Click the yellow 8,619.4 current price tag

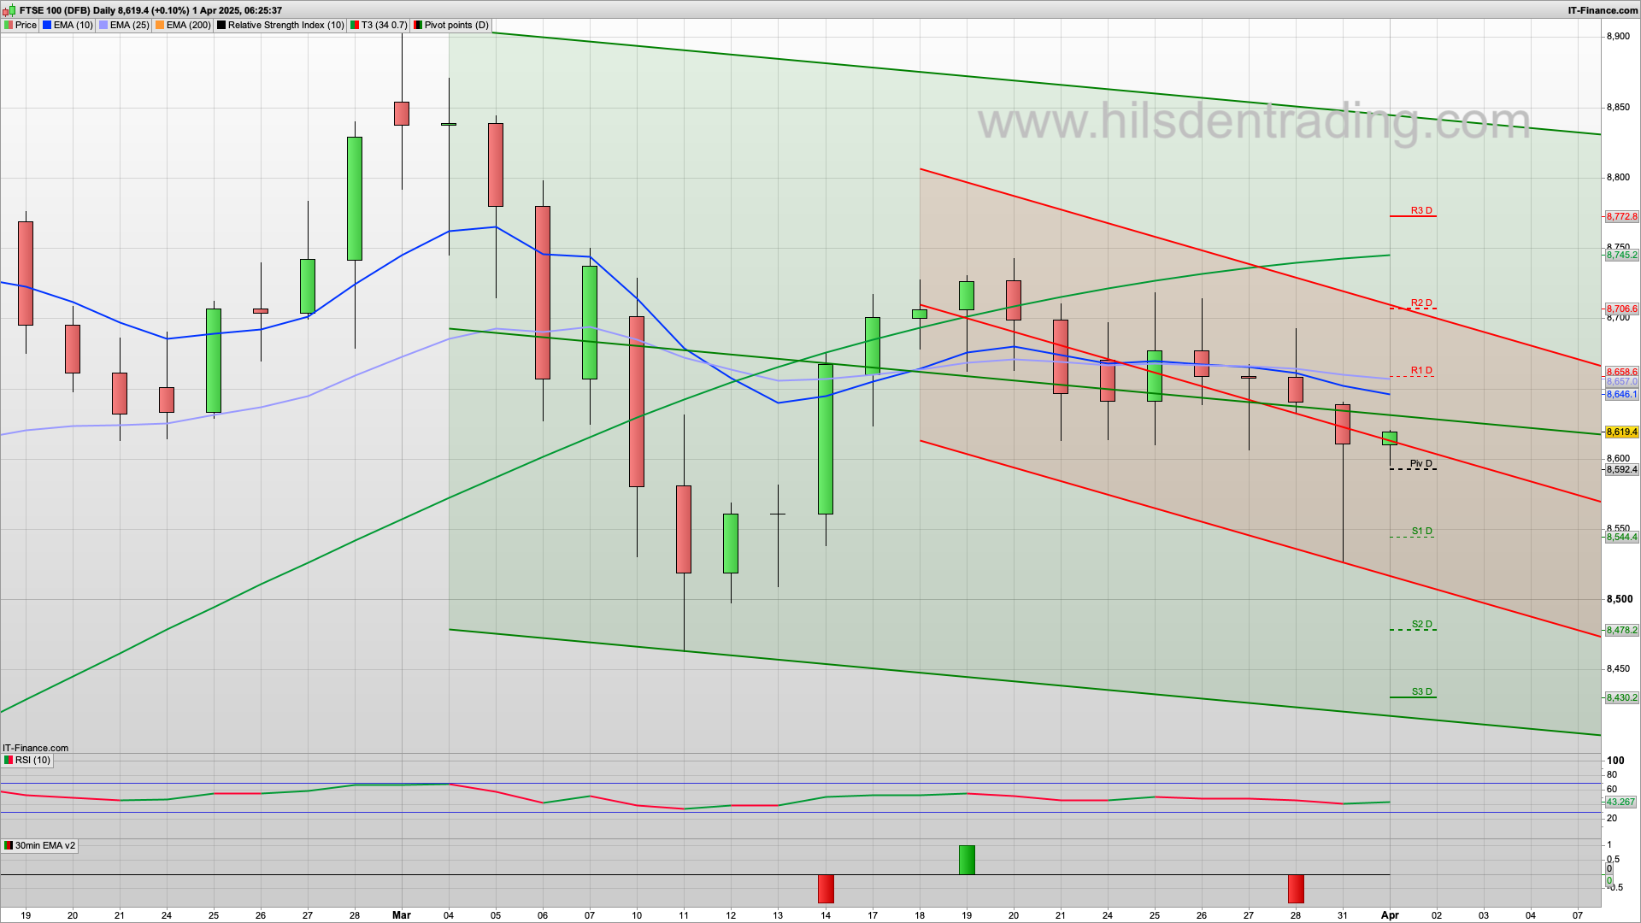pyautogui.click(x=1621, y=432)
